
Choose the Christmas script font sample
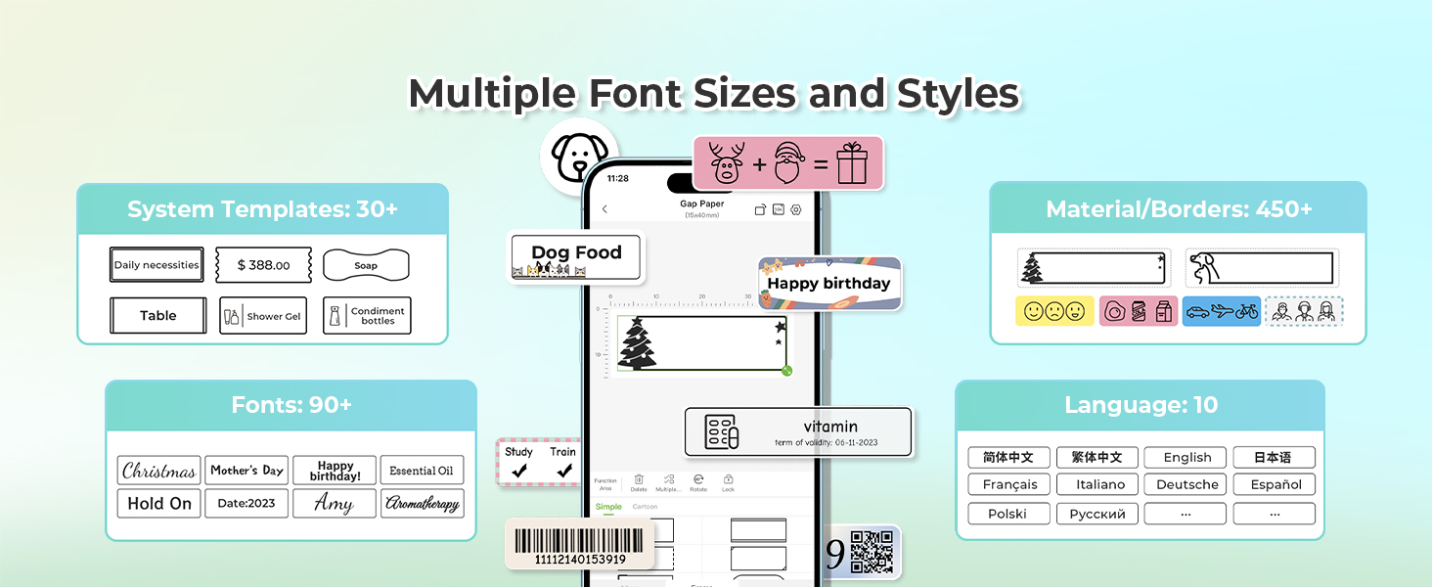pyautogui.click(x=159, y=471)
